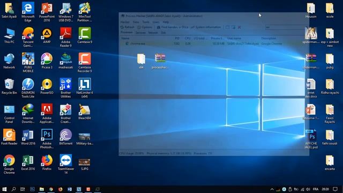The width and height of the screenshot is (343, 193).
Task: Select the Recycle Bin icon
Action: [x=9, y=86]
